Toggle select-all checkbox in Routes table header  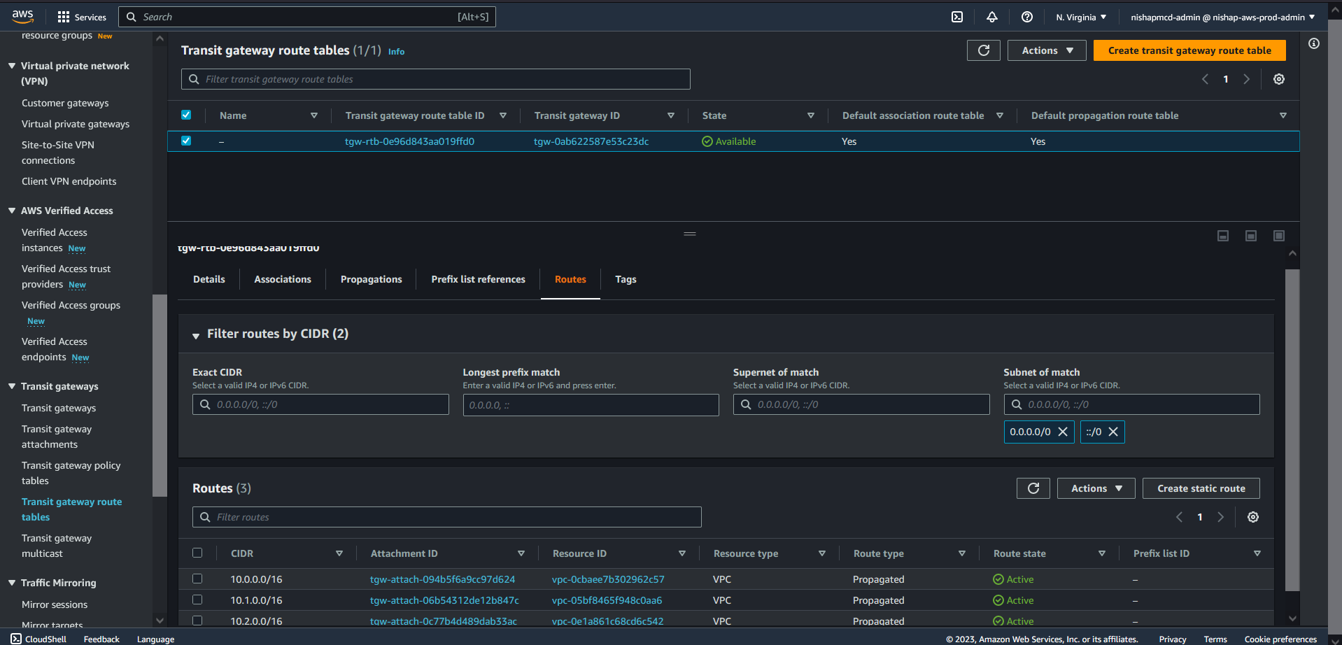click(197, 553)
